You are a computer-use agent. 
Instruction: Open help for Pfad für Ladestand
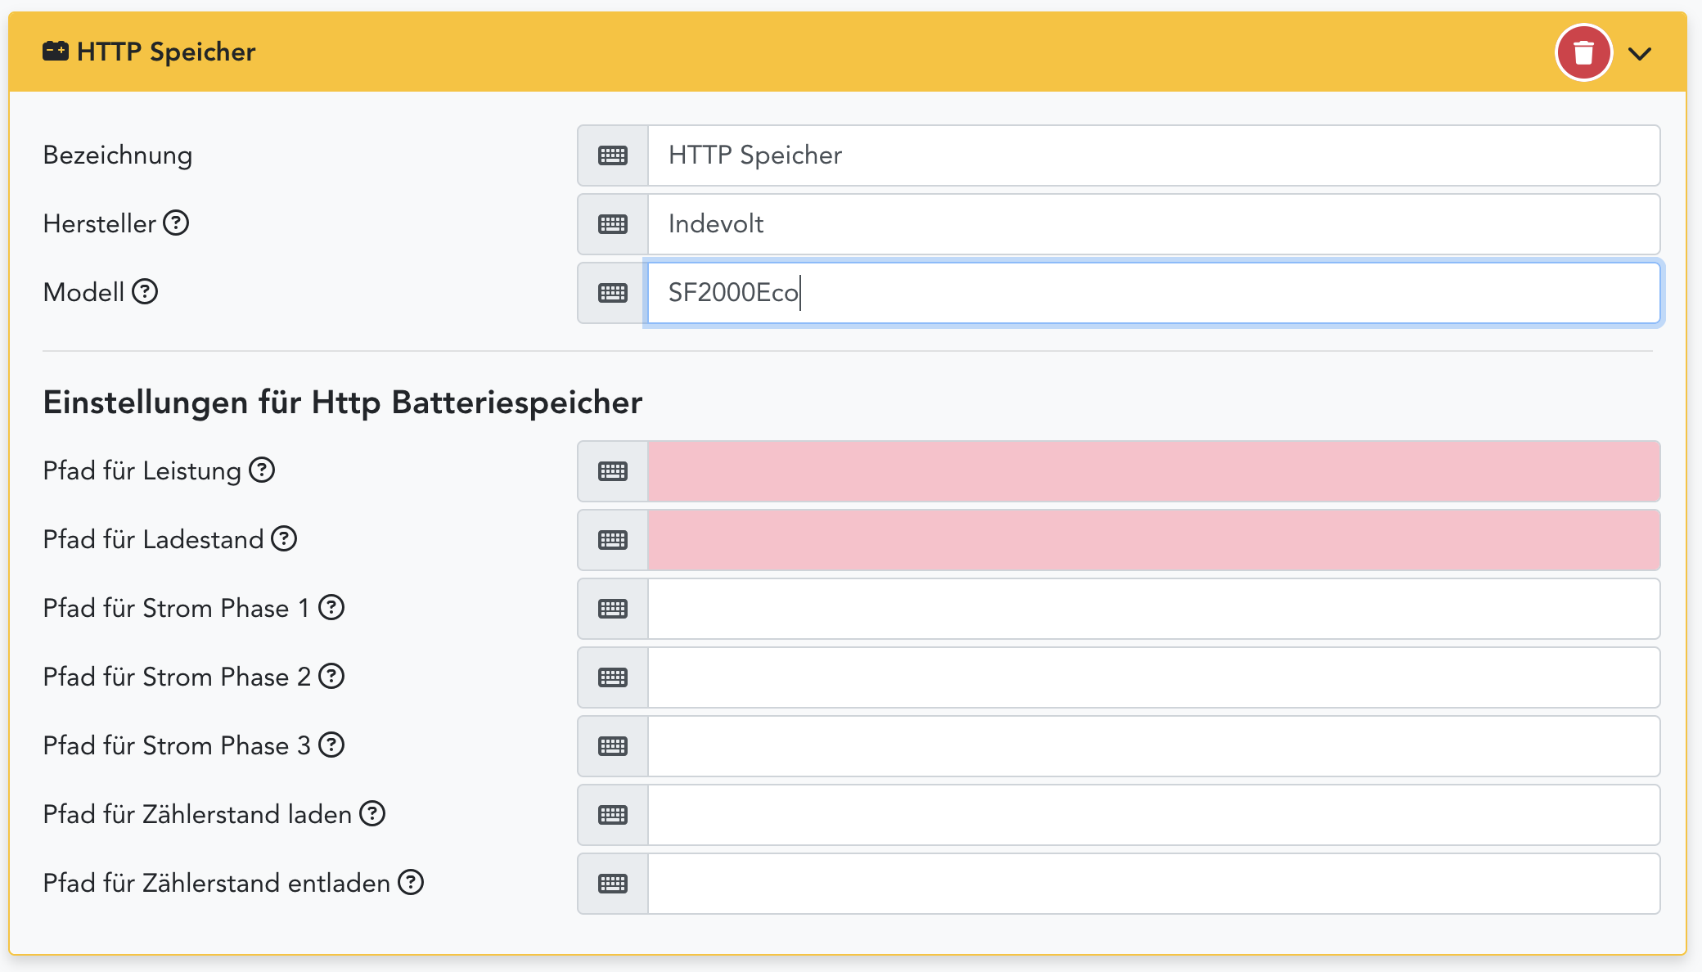284,538
